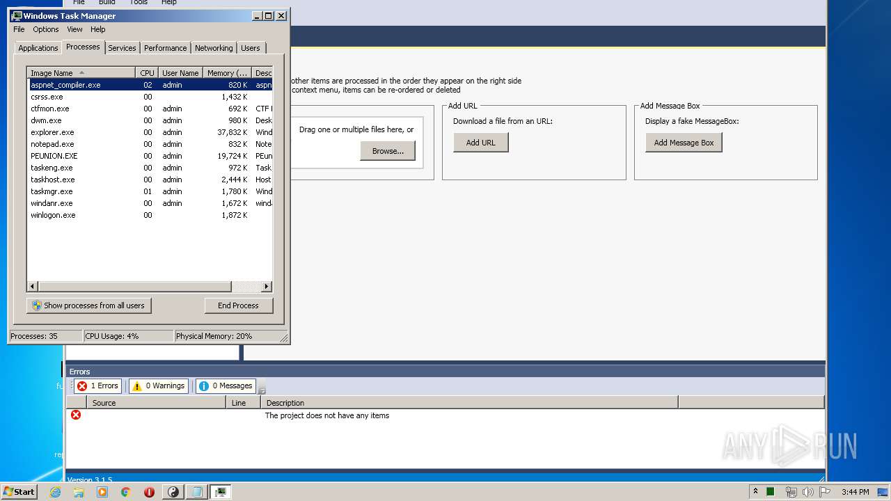Click Show processes from all users

pos(88,305)
